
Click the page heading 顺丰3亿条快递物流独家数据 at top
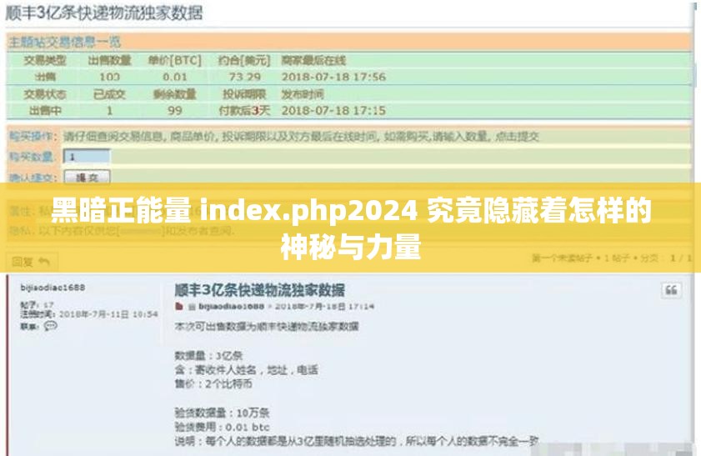[x=104, y=13]
